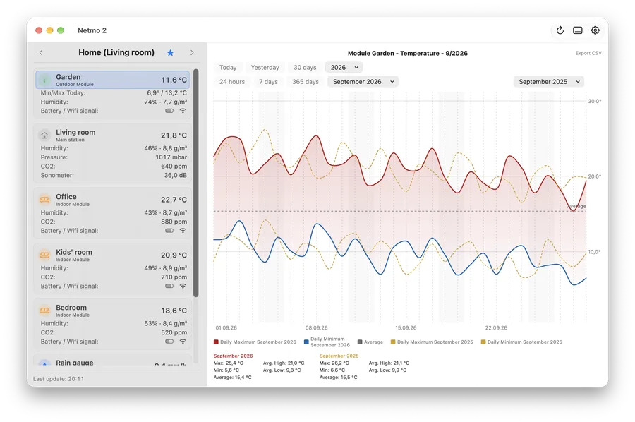This screenshot has height=422, width=635.
Task: Click the Garden outdoor module icon
Action: point(44,80)
